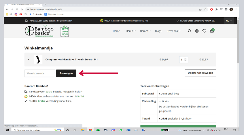Click the Toevoegen coupon button
This screenshot has width=244, height=135.
tap(66, 73)
